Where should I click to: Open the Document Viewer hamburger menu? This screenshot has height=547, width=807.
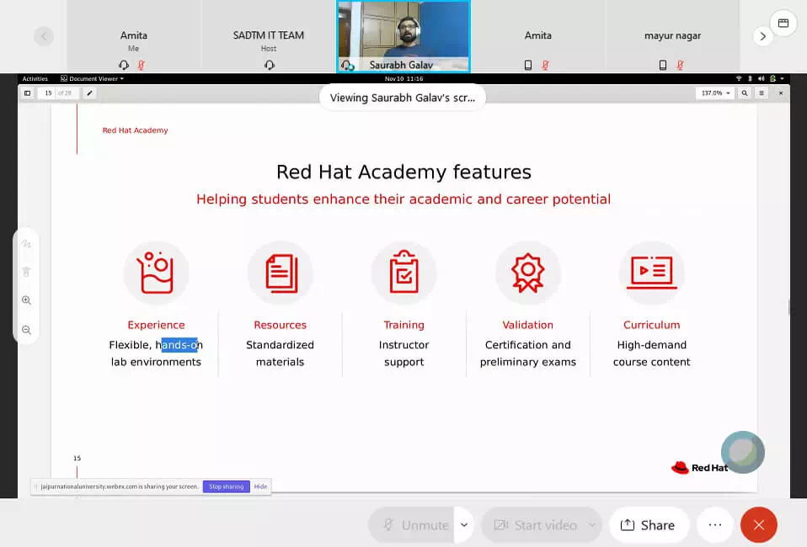(762, 93)
